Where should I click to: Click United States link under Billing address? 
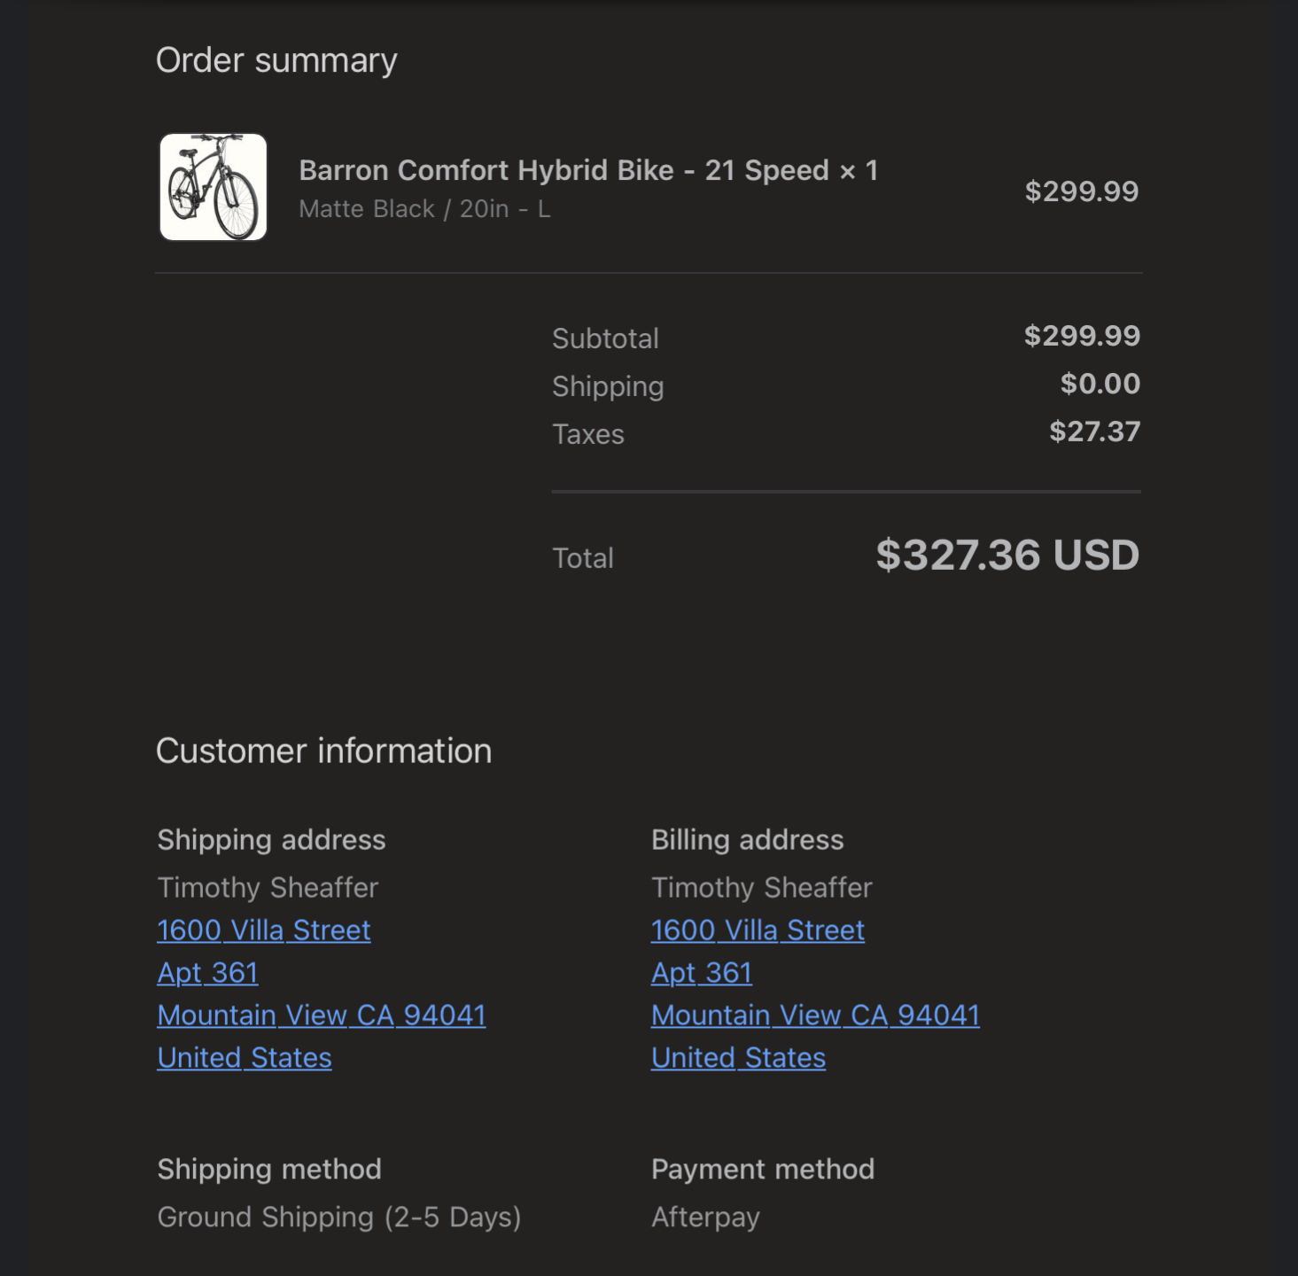coord(738,1058)
